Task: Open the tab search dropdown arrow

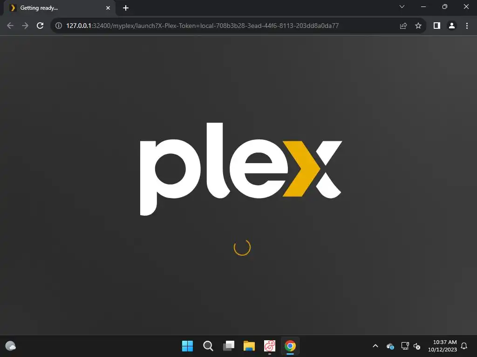Action: tap(402, 7)
